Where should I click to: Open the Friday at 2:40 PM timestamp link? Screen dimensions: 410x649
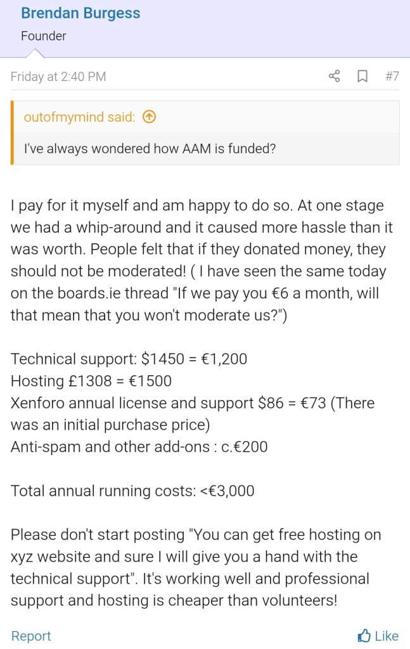tap(58, 77)
